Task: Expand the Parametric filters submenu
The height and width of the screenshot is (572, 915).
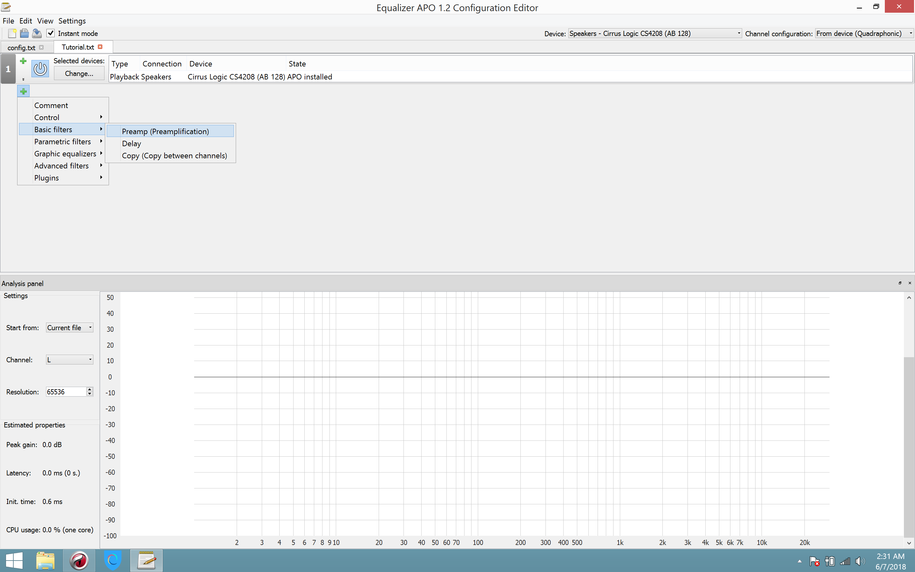Action: coord(63,141)
